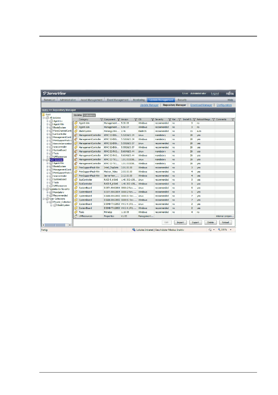Image resolution: width=278 pixels, height=395 pixels.
Task: Click the All Updates database icon
Action: click(x=47, y=118)
